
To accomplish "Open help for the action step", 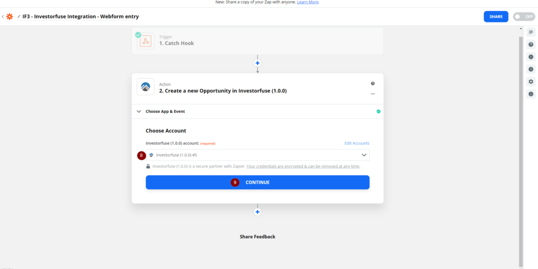I will pyautogui.click(x=373, y=83).
